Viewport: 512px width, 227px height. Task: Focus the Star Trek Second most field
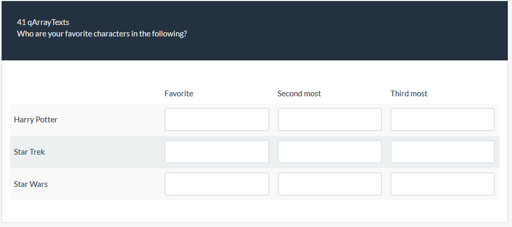(329, 152)
